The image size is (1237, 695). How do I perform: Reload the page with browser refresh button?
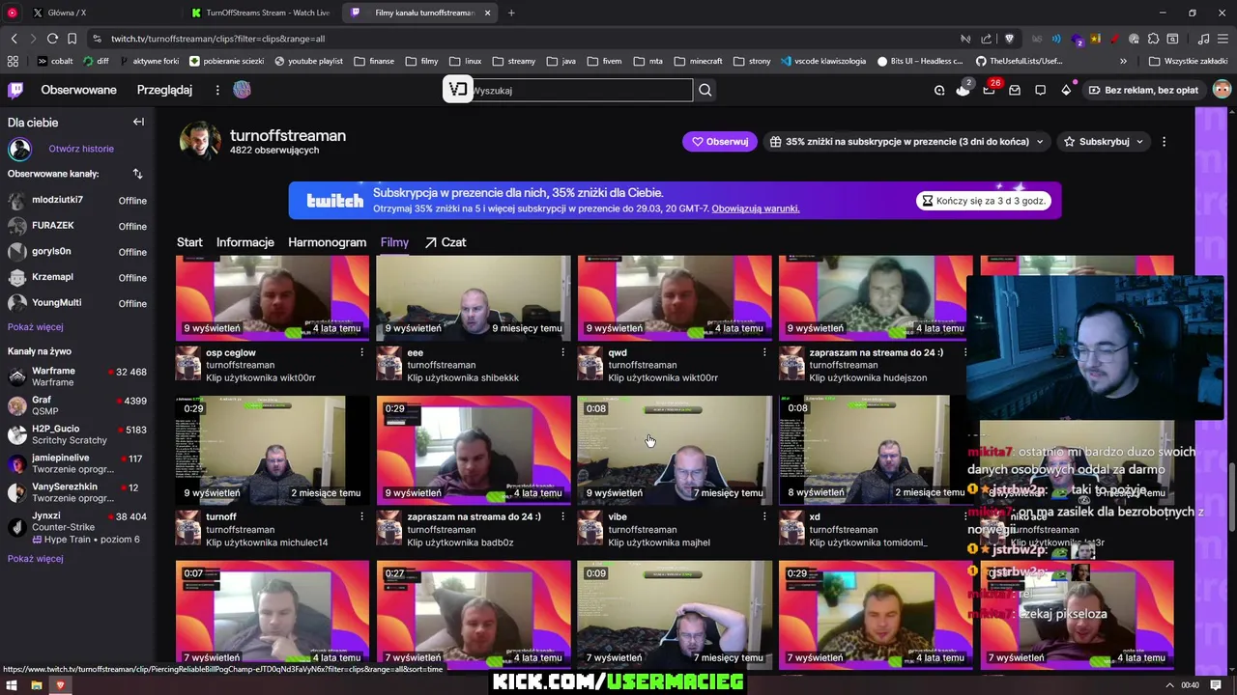52,39
